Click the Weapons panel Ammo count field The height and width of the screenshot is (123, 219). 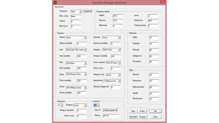pyautogui.click(x=82, y=116)
